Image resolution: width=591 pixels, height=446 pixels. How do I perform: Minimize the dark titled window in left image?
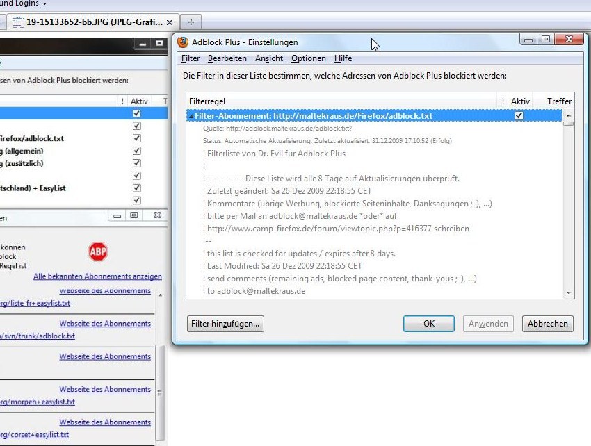pos(143,44)
